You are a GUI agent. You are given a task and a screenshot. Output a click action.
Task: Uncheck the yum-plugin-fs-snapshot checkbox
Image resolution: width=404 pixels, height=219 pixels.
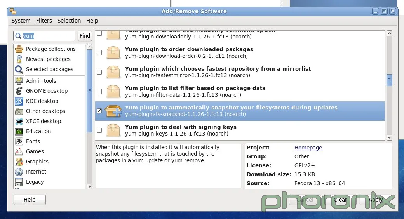coord(99,111)
